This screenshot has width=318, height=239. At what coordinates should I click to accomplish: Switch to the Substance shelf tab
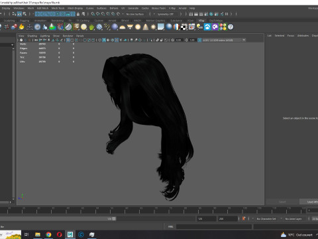(176, 21)
